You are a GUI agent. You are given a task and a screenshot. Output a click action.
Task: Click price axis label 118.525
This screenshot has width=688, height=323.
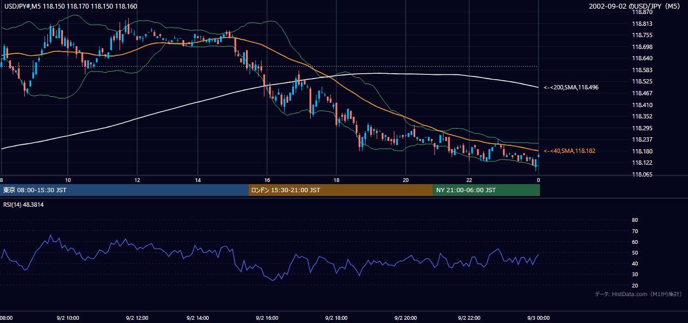(x=642, y=81)
